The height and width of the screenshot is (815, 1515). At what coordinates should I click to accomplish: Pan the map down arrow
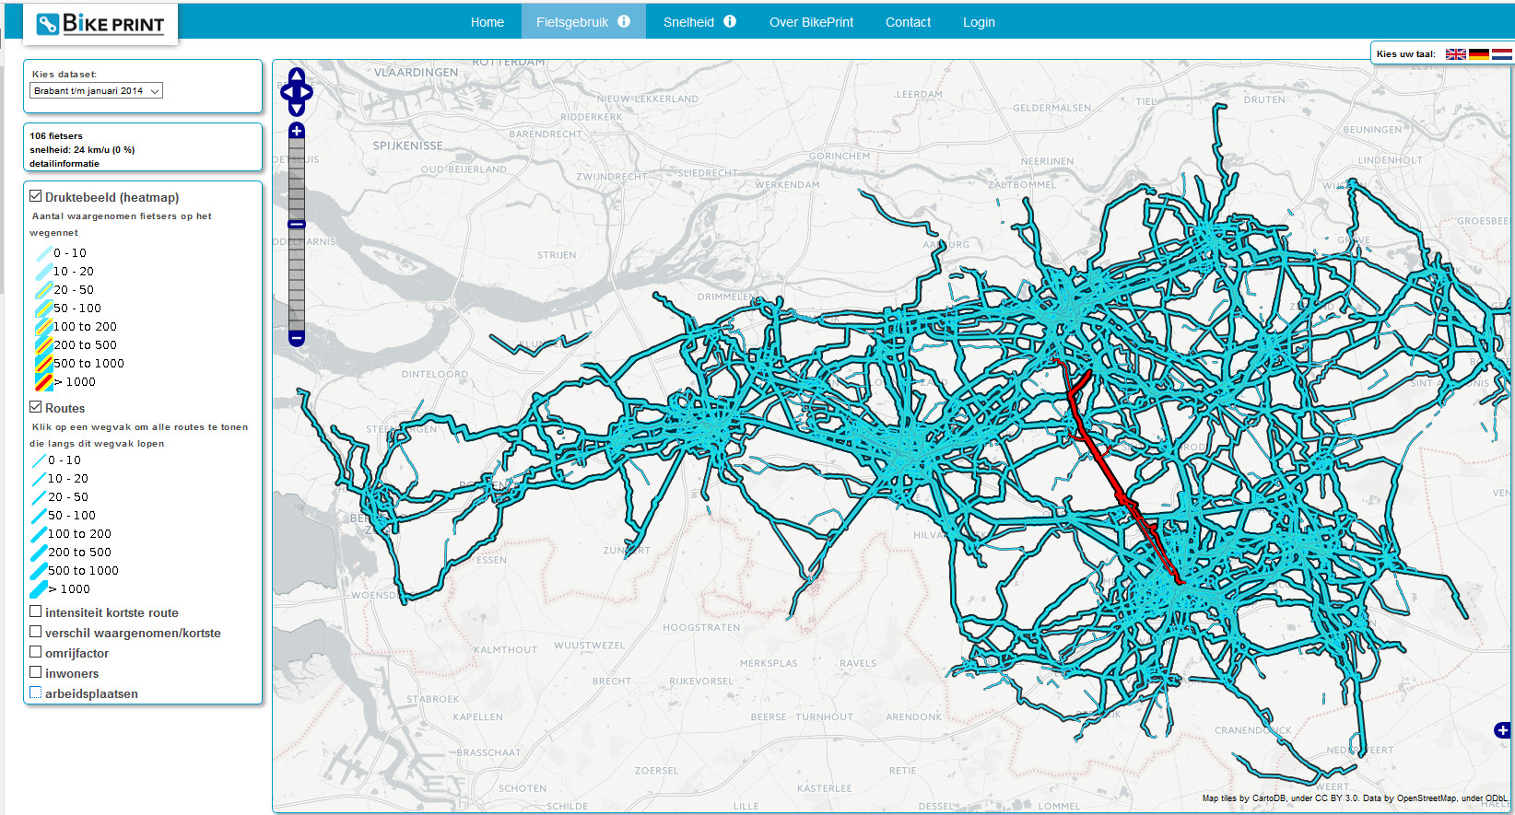tap(297, 109)
